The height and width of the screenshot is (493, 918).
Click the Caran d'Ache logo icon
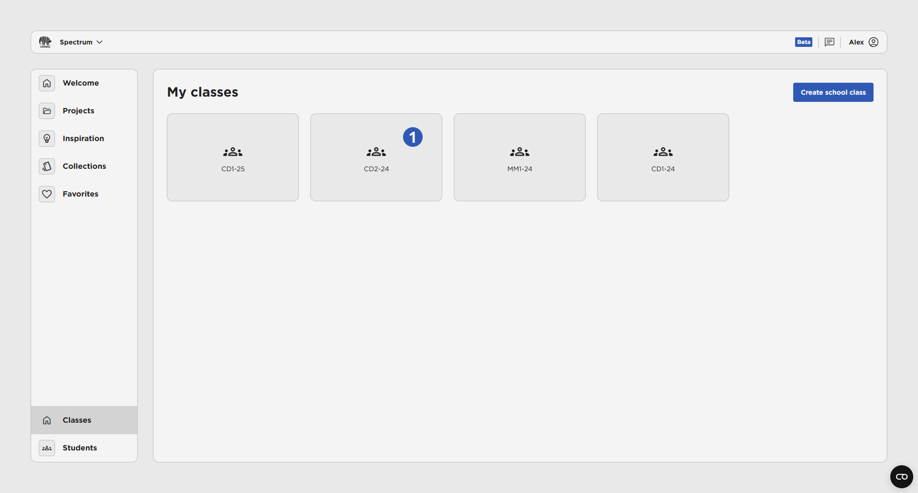[x=45, y=42]
